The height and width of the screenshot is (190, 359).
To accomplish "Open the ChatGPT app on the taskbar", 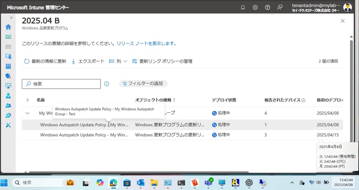I will click(249, 182).
